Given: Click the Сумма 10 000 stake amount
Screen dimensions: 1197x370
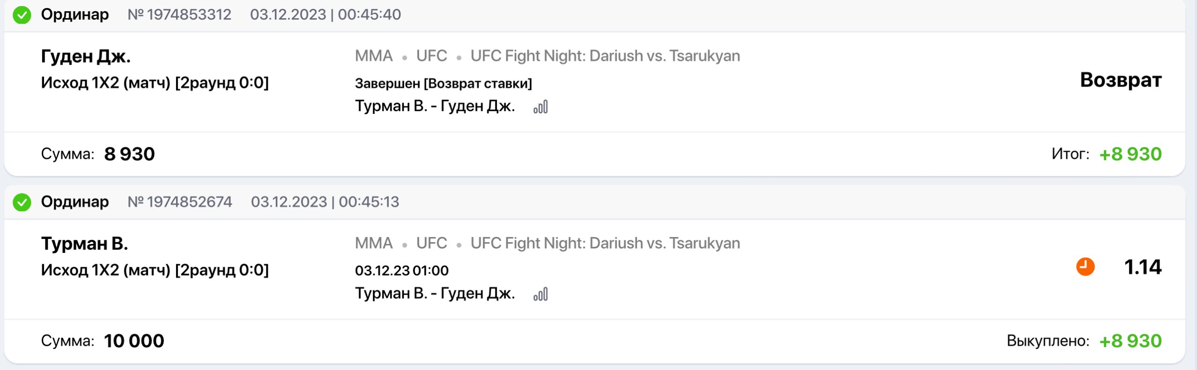Looking at the screenshot, I should coord(134,341).
